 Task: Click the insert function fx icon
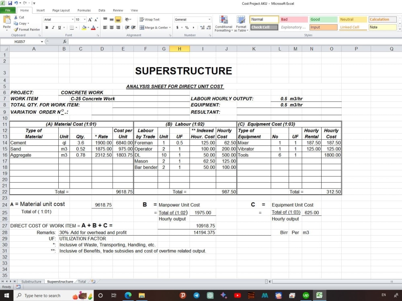tap(65, 41)
